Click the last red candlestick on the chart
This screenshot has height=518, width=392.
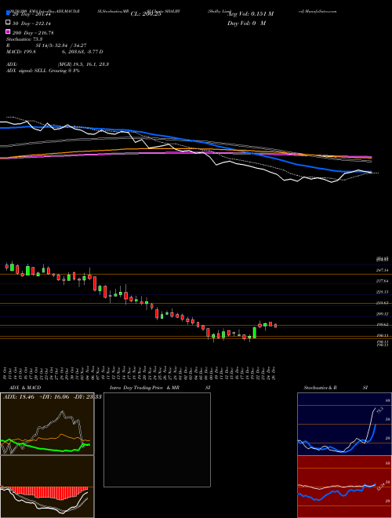click(x=275, y=326)
